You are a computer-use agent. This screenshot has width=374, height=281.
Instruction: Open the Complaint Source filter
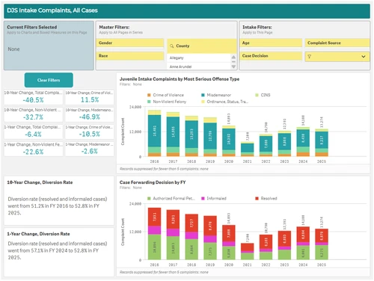click(x=337, y=43)
